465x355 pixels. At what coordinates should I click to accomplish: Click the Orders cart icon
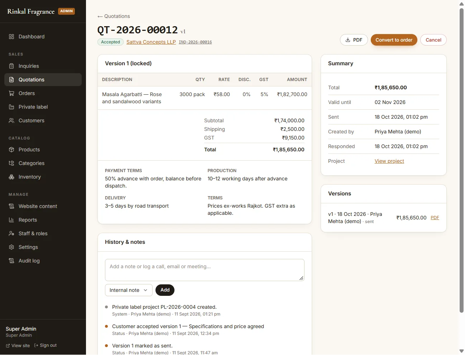pos(11,93)
